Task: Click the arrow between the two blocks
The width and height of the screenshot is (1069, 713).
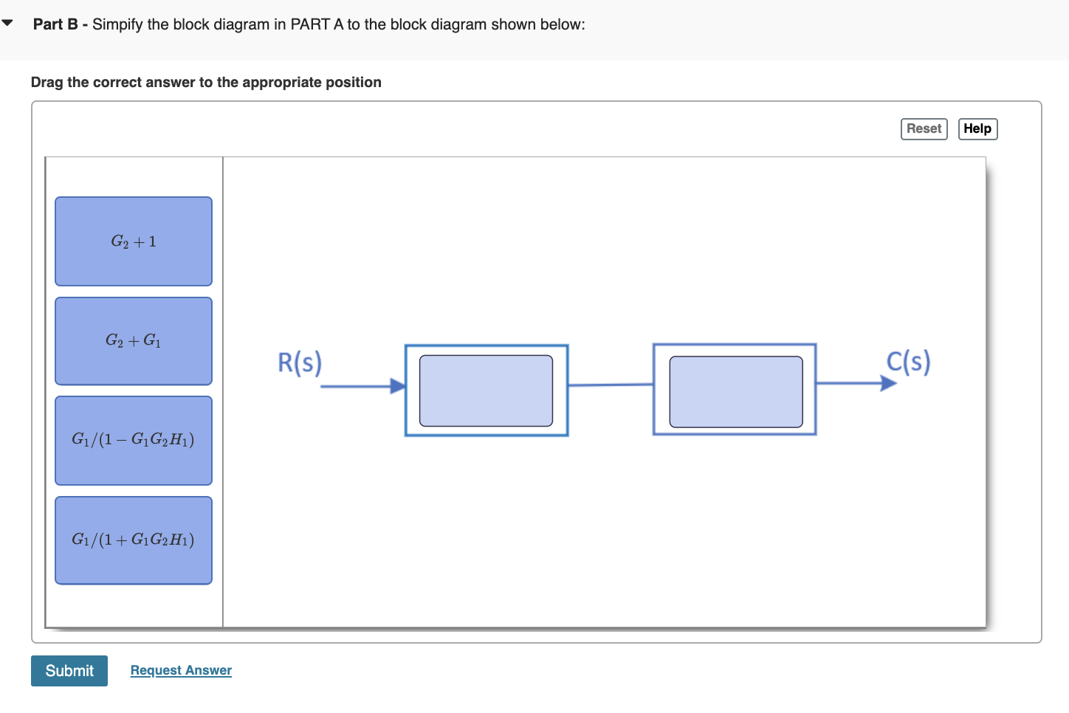Action: (x=611, y=383)
